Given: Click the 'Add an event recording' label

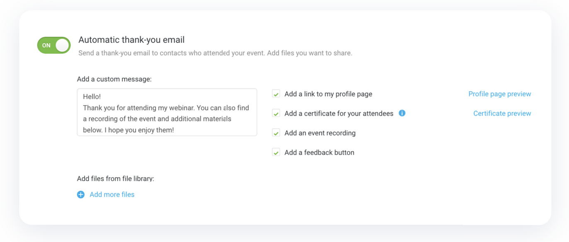Looking at the screenshot, I should [x=320, y=133].
